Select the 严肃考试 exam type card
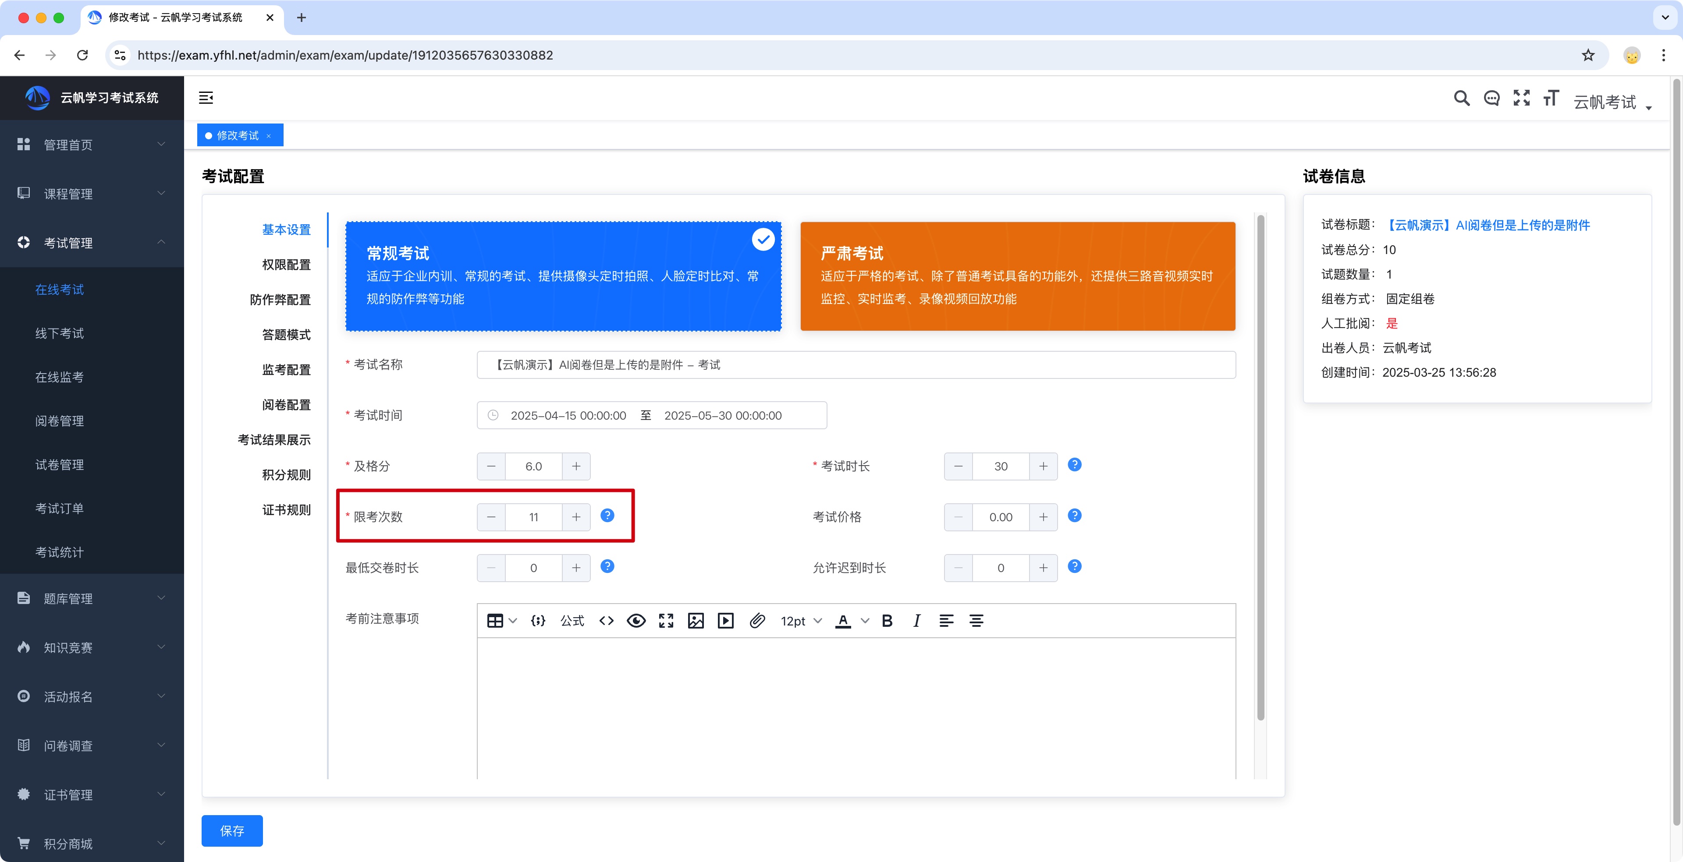Screen dimensions: 1683x862 pyautogui.click(x=1017, y=276)
